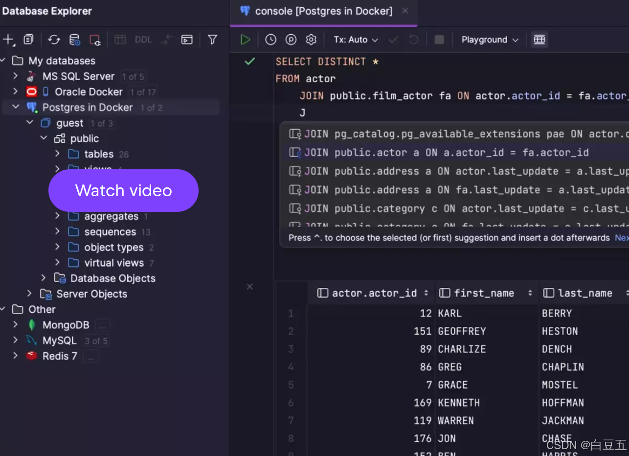Expand the Redis 7 node
The image size is (629, 456).
click(x=15, y=356)
